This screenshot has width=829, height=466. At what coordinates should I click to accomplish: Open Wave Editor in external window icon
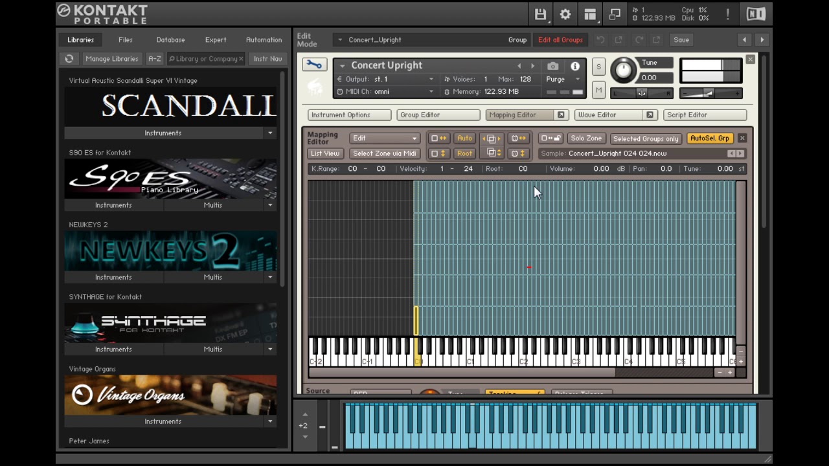pyautogui.click(x=650, y=115)
